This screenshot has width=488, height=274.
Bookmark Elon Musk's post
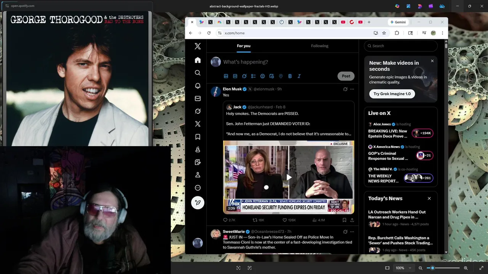click(344, 220)
